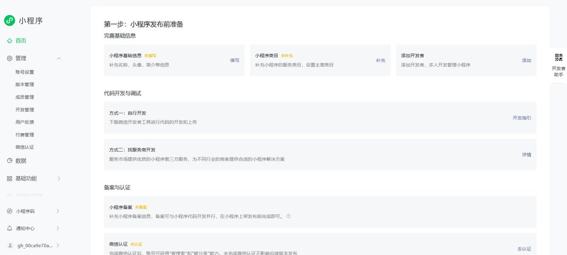Click the account avatar icon

coord(10,246)
